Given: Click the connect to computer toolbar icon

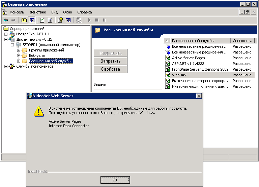Looking at the screenshot, I should point(79,20).
